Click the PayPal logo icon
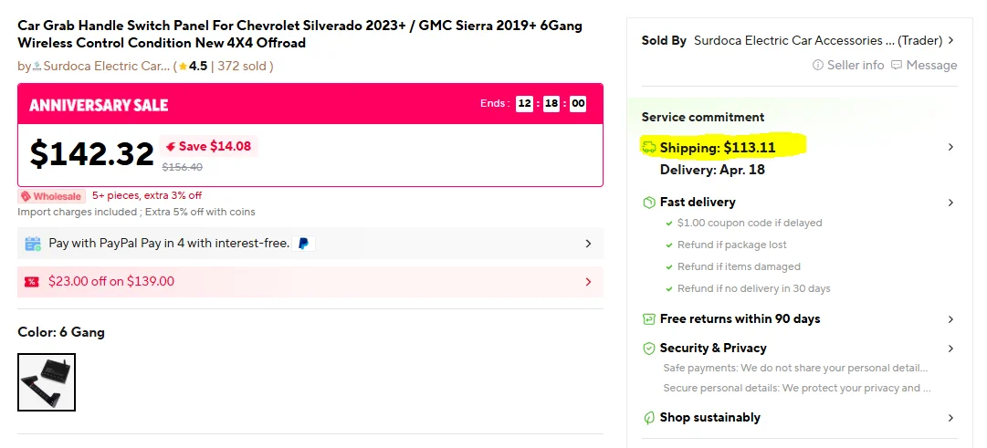The image size is (987, 448). point(303,244)
